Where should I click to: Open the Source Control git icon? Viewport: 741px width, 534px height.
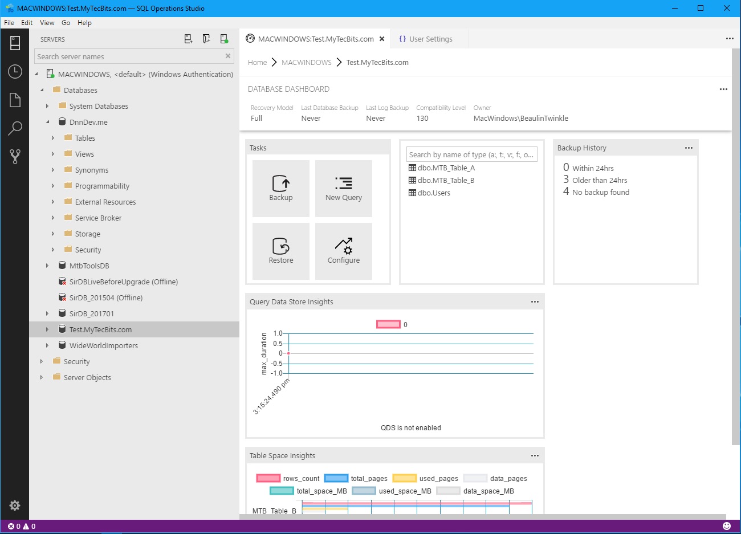pos(15,157)
